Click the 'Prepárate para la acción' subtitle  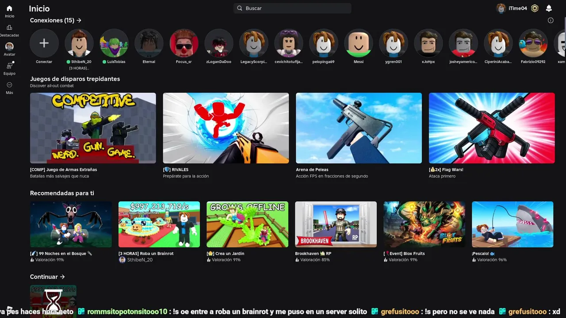(x=186, y=176)
